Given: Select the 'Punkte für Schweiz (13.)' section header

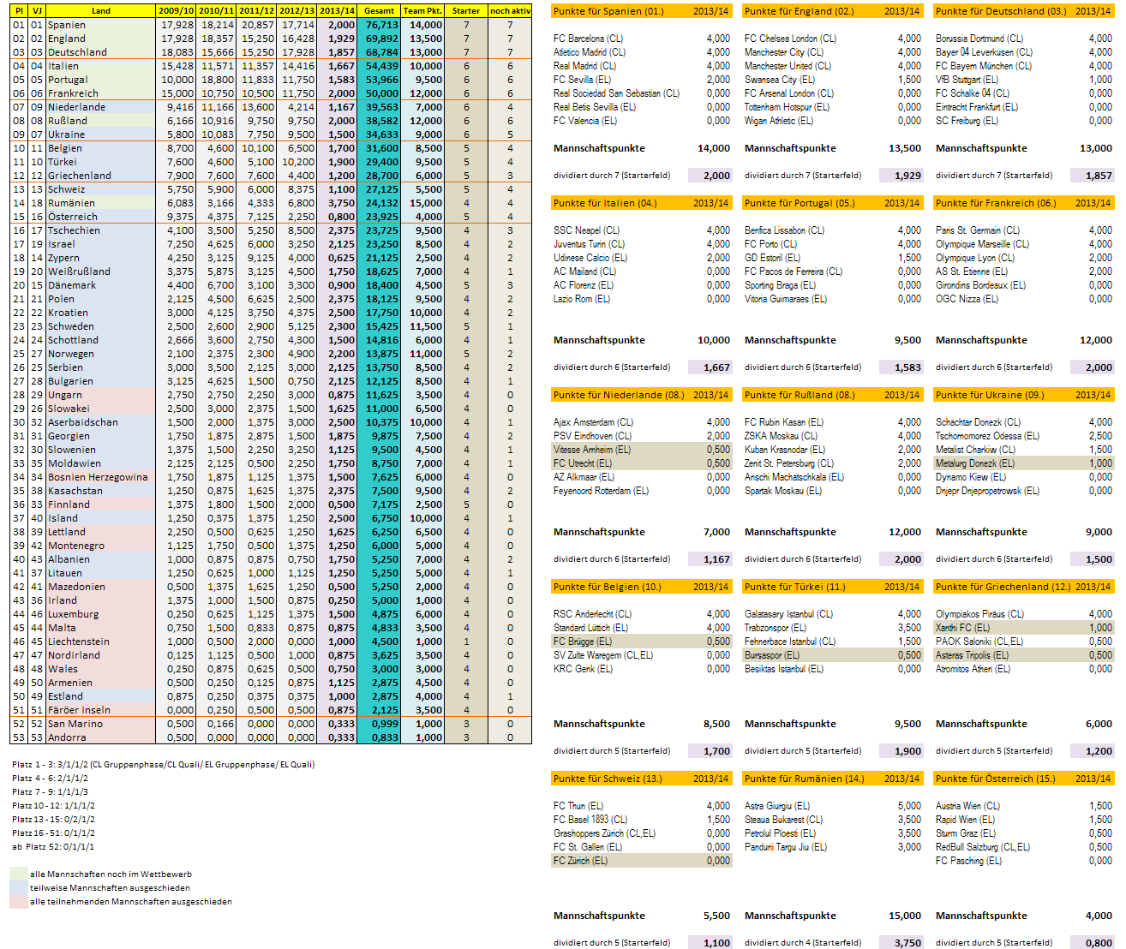Looking at the screenshot, I should click(x=642, y=779).
